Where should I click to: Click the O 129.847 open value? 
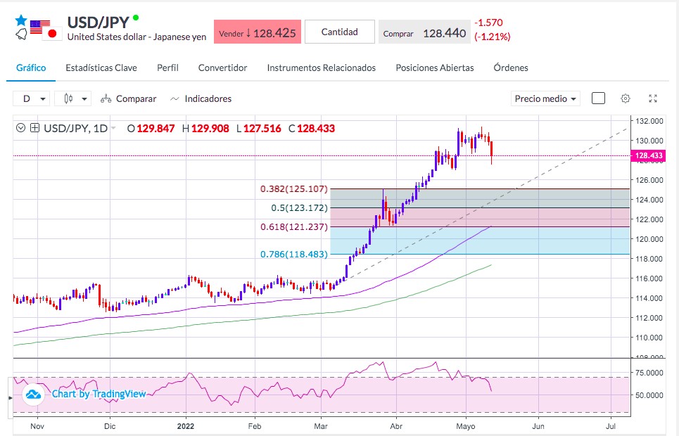[x=151, y=128]
